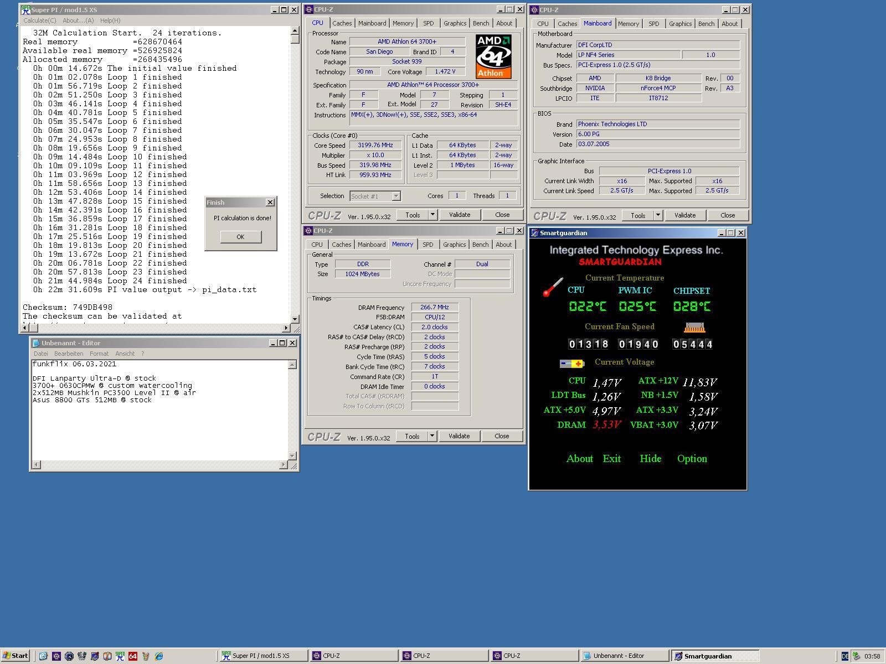Open Ansicht menu in Editor
This screenshot has width=886, height=664.
(x=125, y=354)
